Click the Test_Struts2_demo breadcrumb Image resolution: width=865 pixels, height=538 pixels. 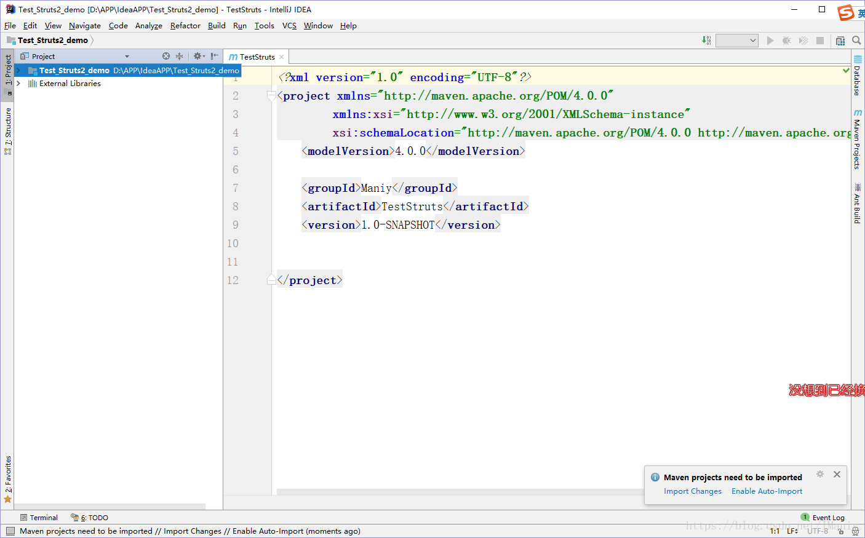pos(53,41)
